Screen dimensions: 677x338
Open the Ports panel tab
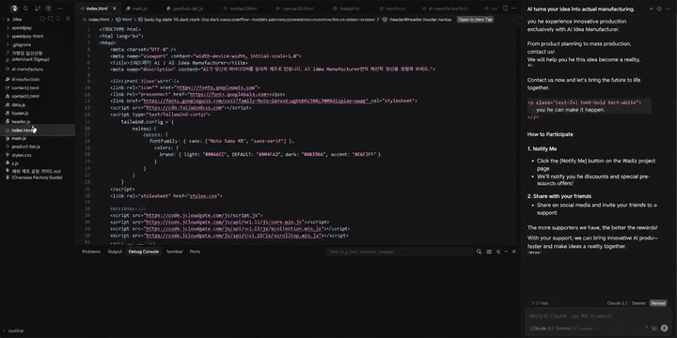195,252
